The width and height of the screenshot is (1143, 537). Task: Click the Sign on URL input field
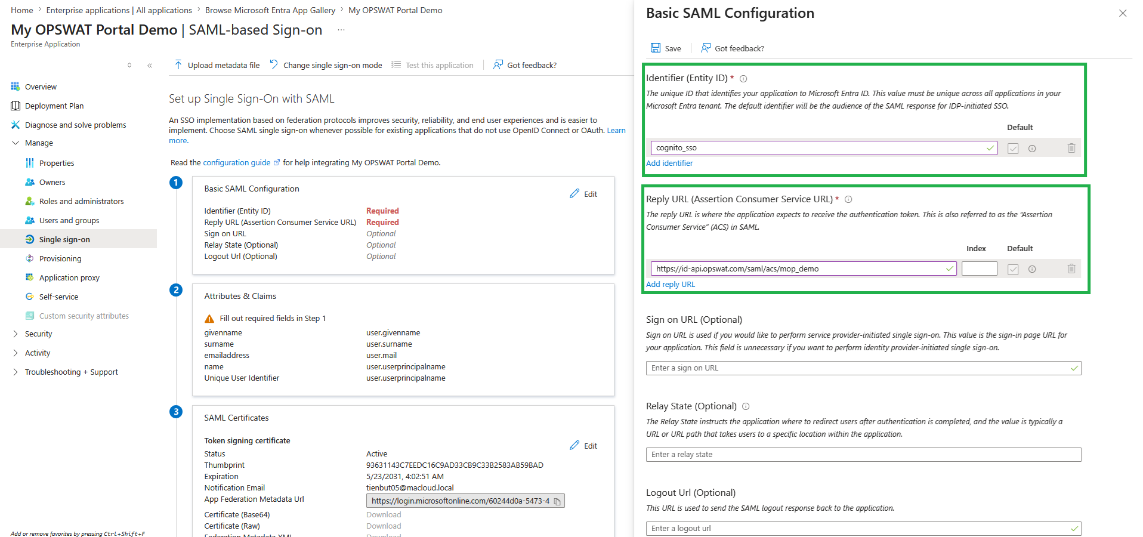(x=864, y=368)
